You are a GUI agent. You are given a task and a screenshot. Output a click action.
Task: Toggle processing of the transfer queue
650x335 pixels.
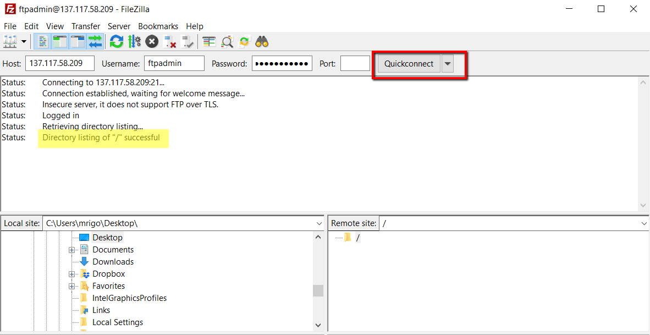pos(134,41)
